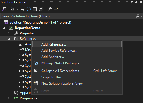The image size is (143, 103).
Task: Select the Properties tree item
Action: (27, 33)
